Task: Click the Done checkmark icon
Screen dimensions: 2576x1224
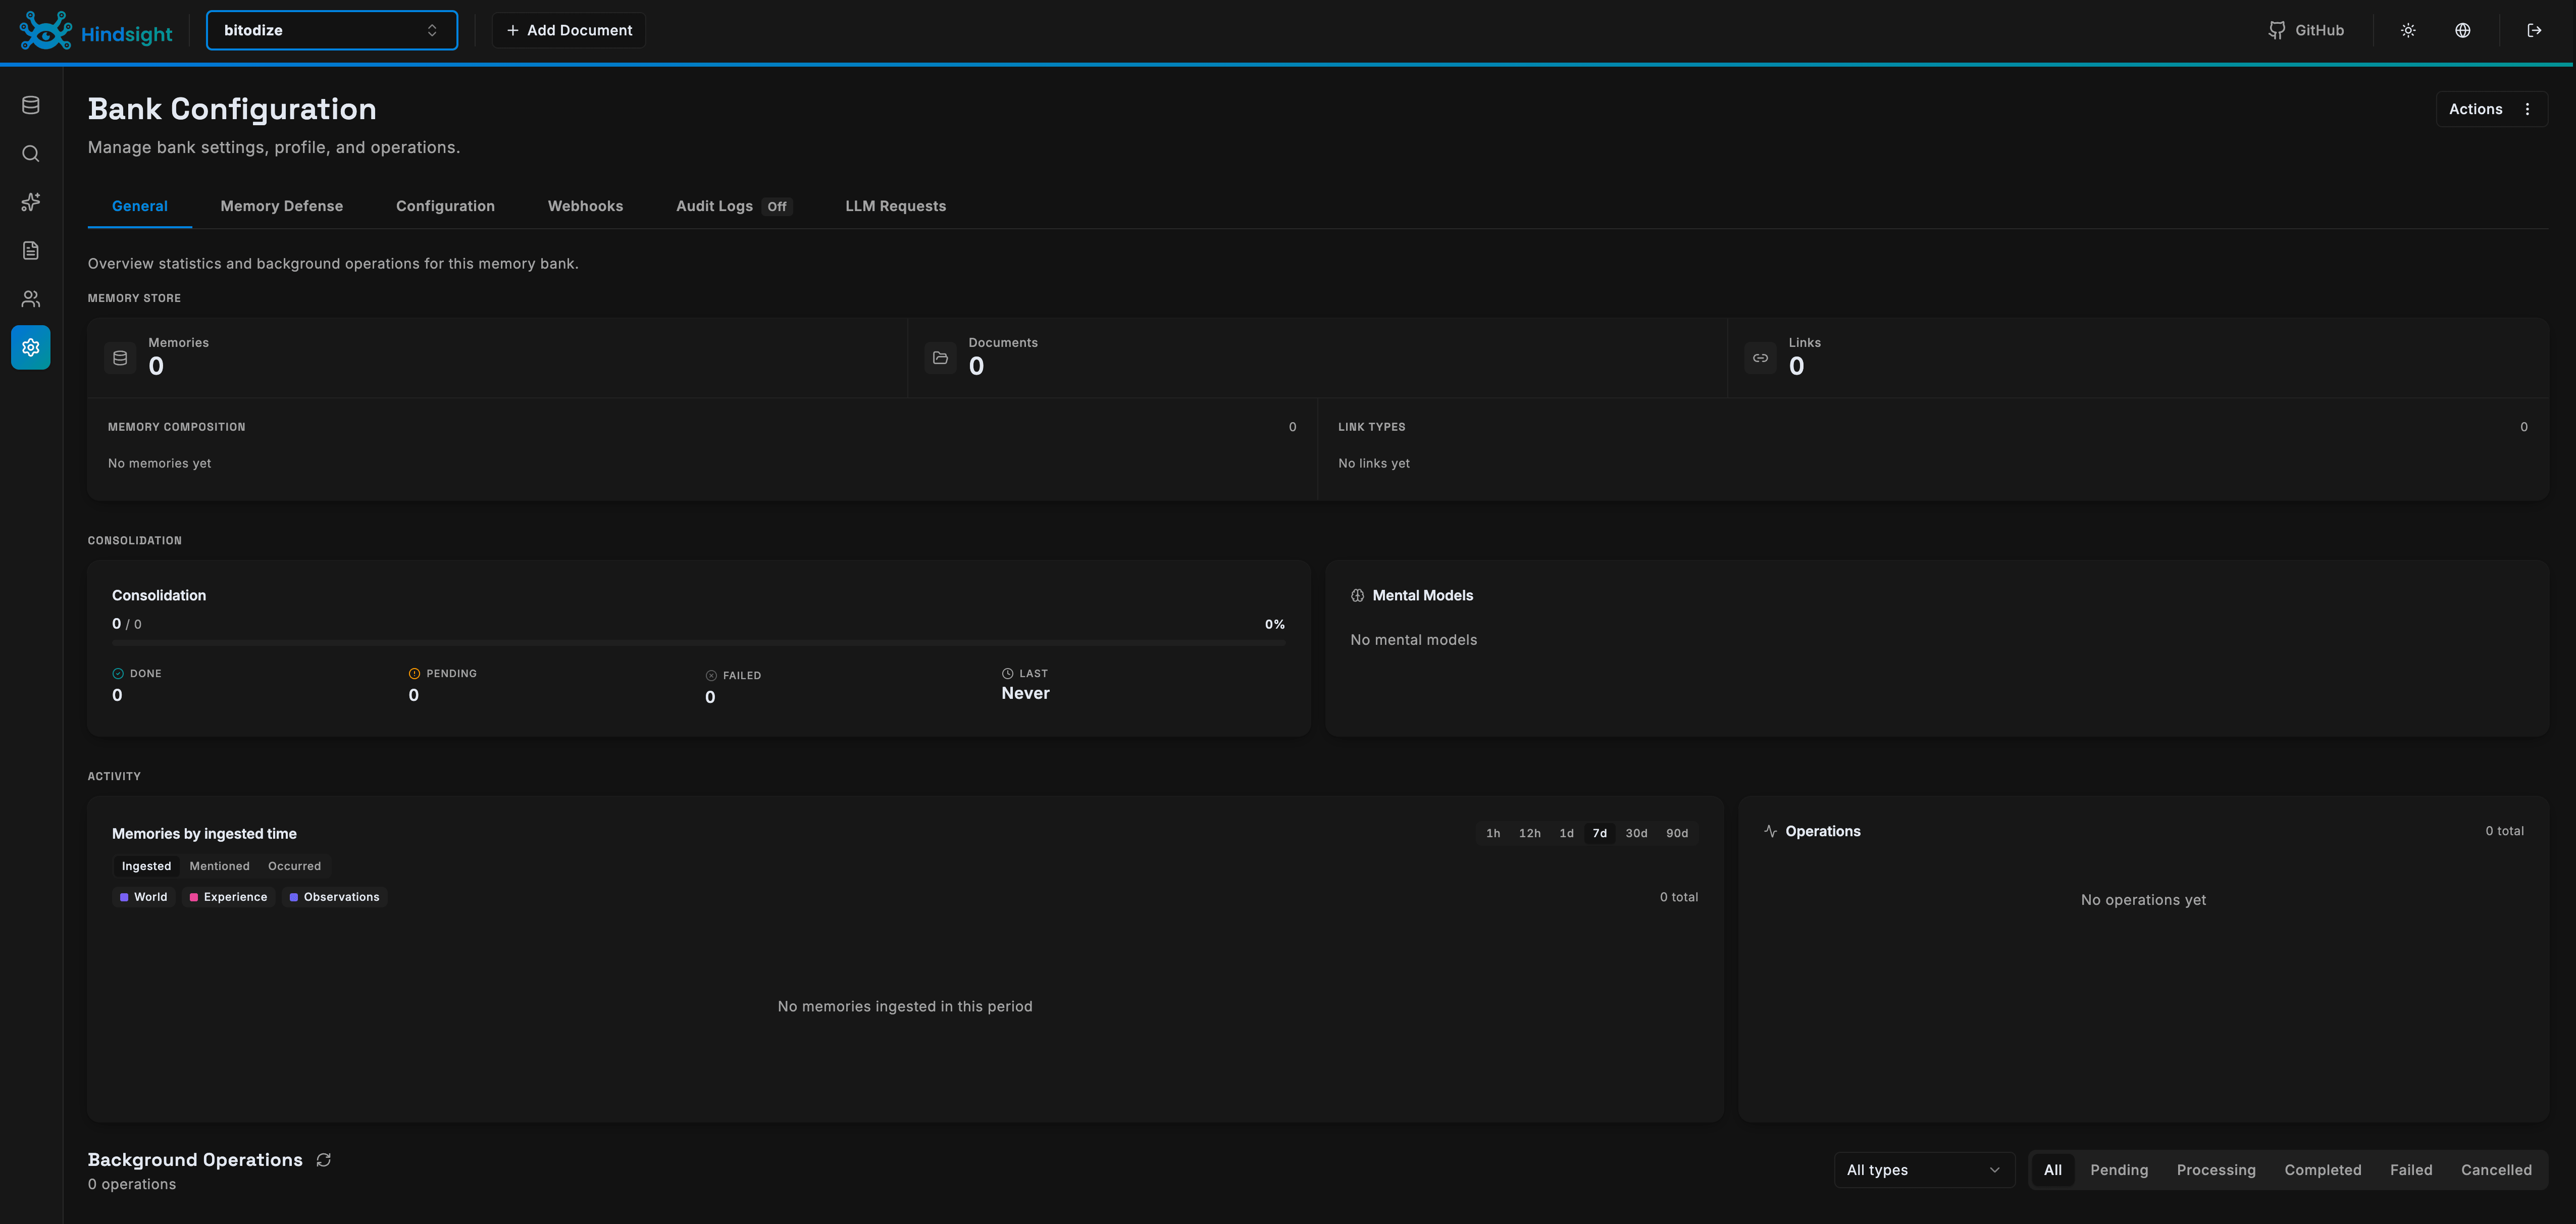Action: [118, 674]
